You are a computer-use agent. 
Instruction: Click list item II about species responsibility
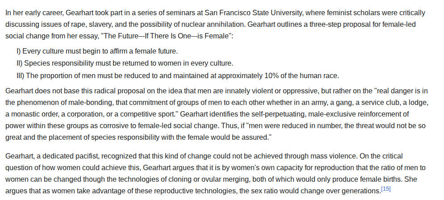point(125,63)
